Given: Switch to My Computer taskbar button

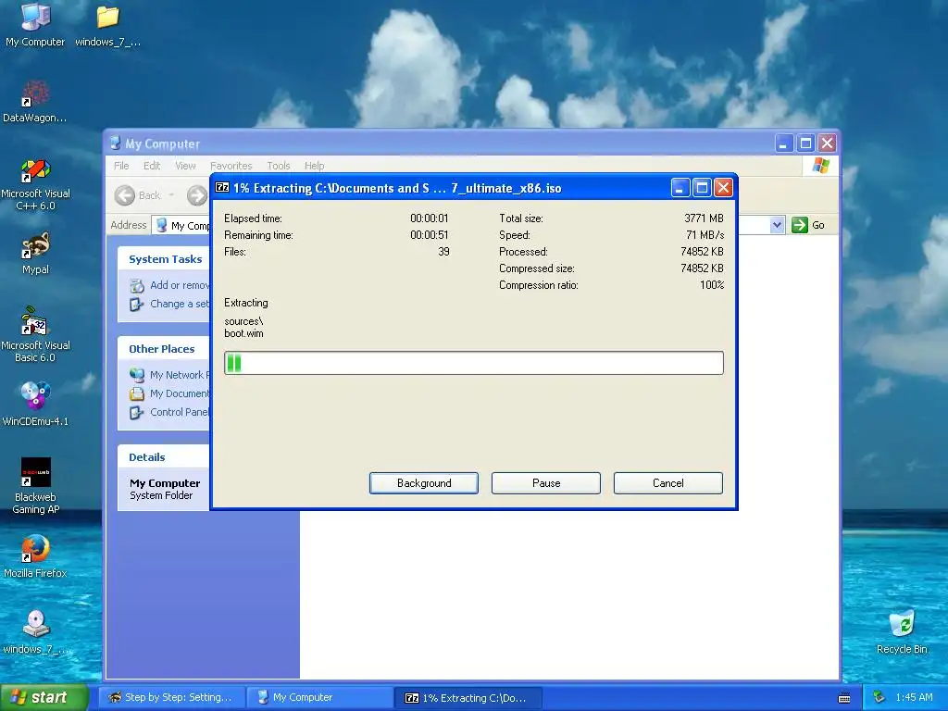Looking at the screenshot, I should click(320, 697).
